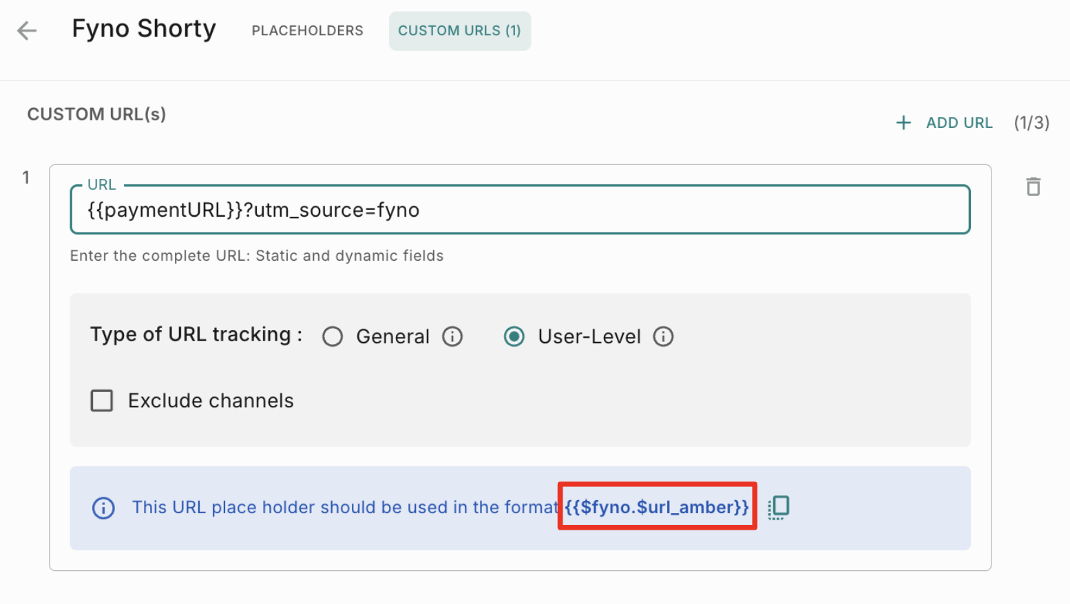Click the 'Type of URL tracking' label

[196, 335]
